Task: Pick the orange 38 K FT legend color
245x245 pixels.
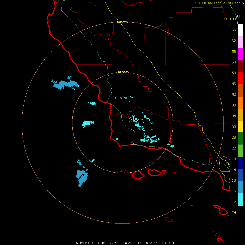Action: click(x=240, y=103)
